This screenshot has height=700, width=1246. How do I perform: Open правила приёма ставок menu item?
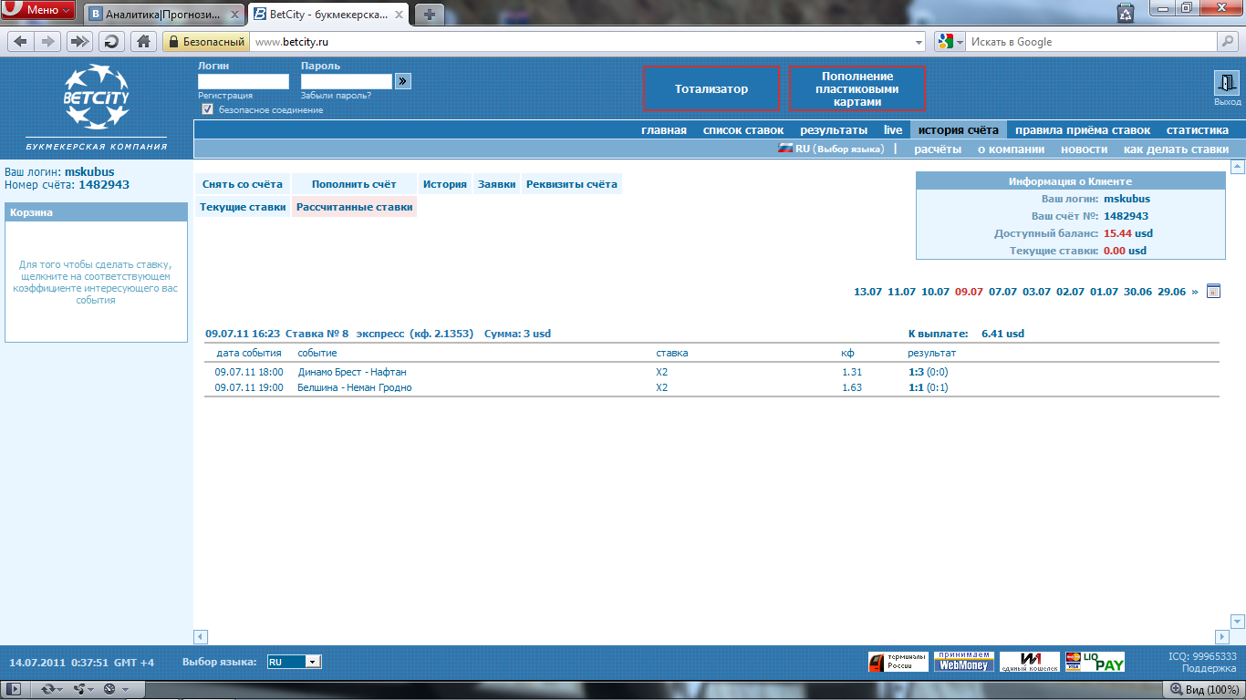pyautogui.click(x=1083, y=129)
